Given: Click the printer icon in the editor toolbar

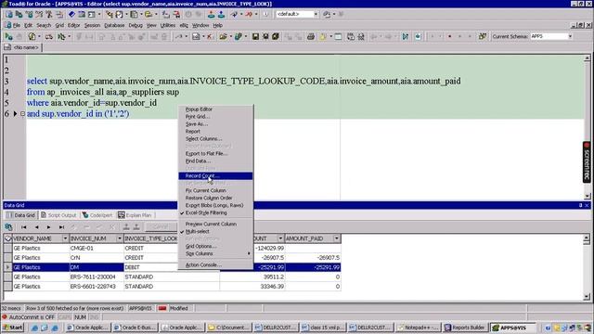Looking at the screenshot, I should [311, 36].
